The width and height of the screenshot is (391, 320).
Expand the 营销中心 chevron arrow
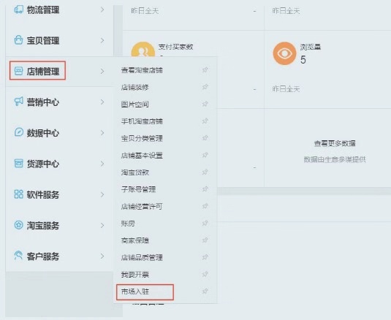pos(102,102)
